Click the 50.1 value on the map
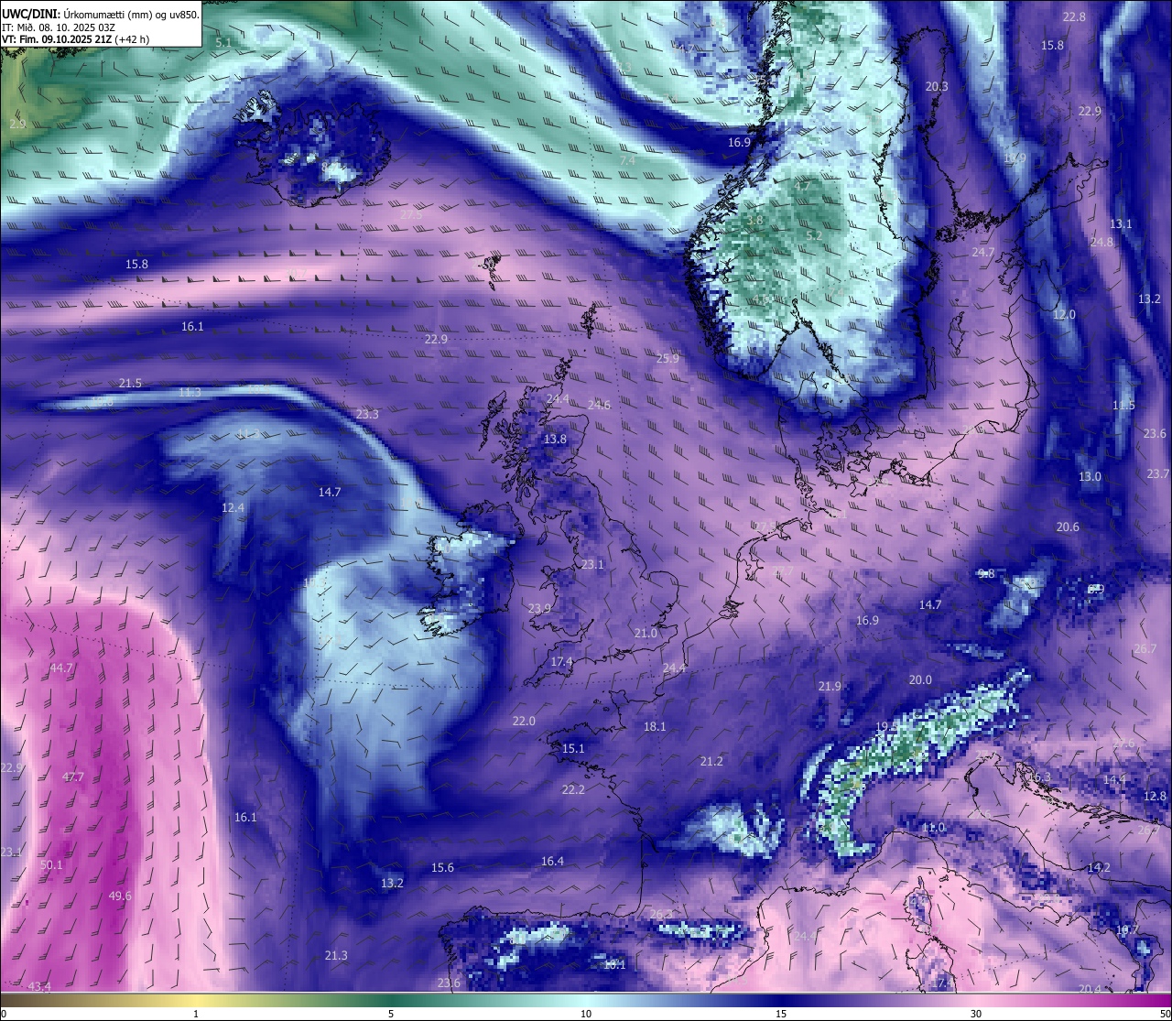Image resolution: width=1172 pixels, height=1021 pixels. click(x=51, y=865)
